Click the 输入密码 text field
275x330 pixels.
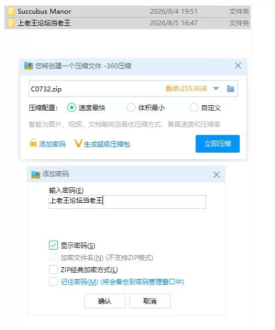click(127, 202)
